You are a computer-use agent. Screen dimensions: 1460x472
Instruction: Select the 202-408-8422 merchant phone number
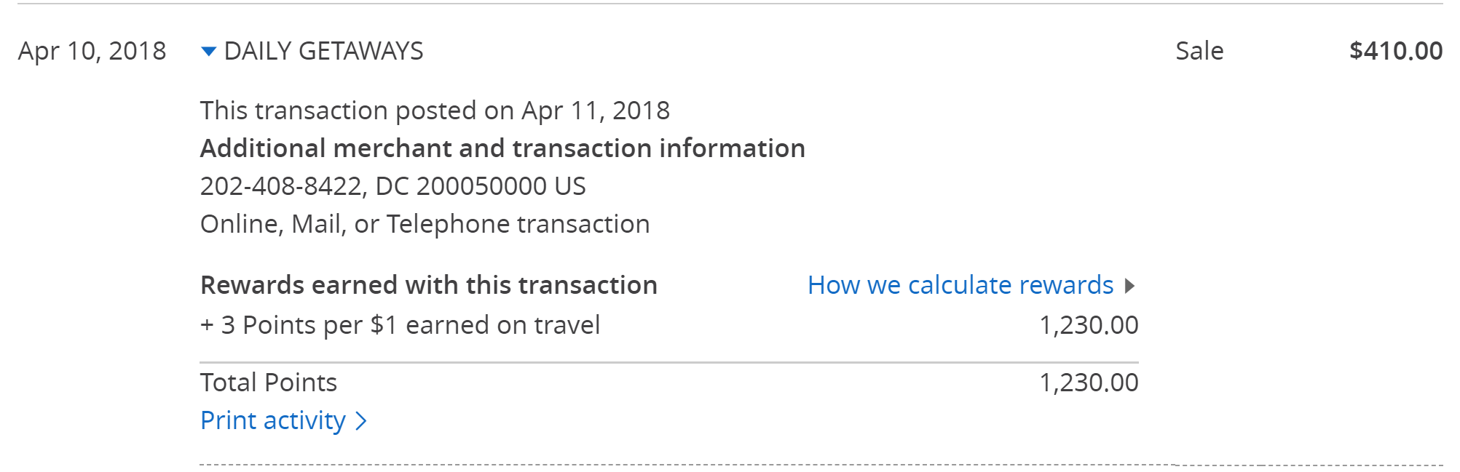[x=280, y=187]
